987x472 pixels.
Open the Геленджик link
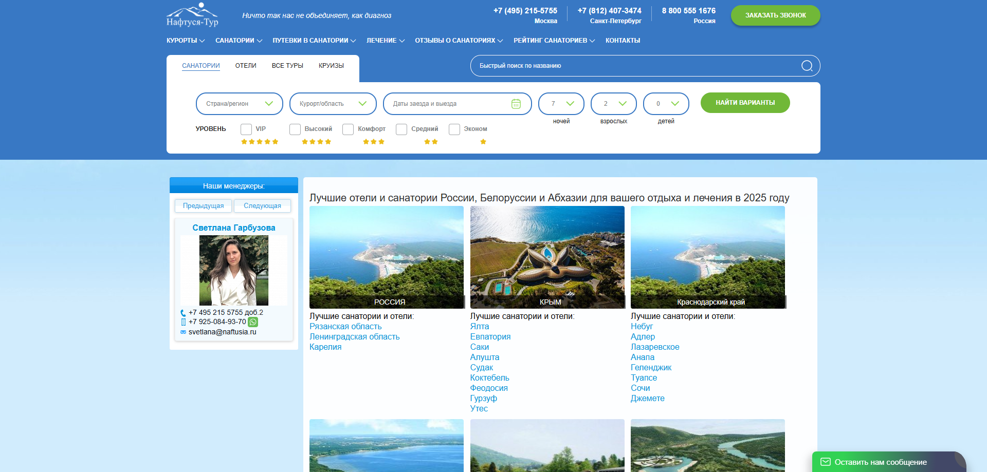coord(651,368)
